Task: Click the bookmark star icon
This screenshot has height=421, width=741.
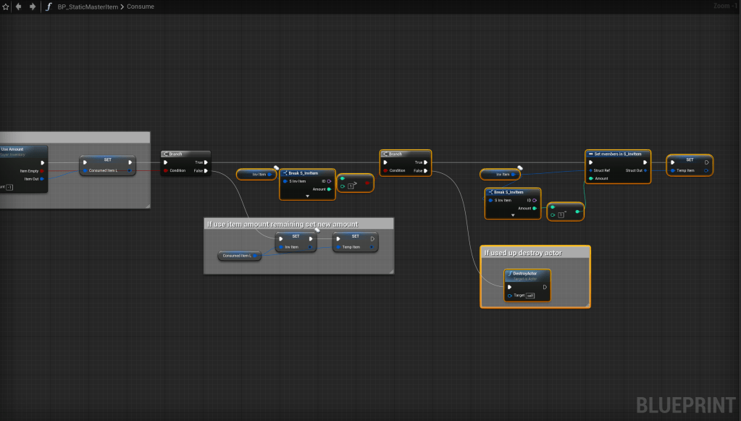Action: pyautogui.click(x=6, y=7)
